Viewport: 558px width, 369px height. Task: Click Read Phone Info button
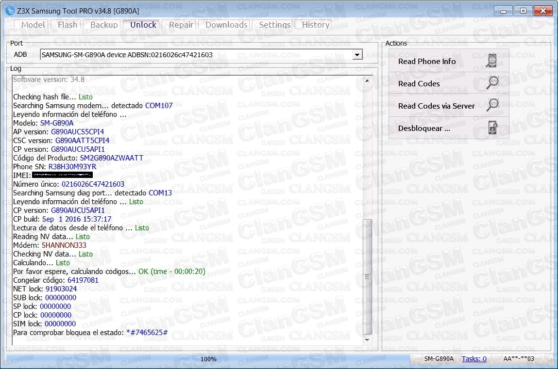(448, 61)
